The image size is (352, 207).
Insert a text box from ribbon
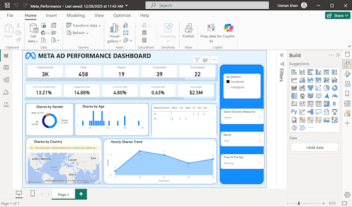(126, 33)
